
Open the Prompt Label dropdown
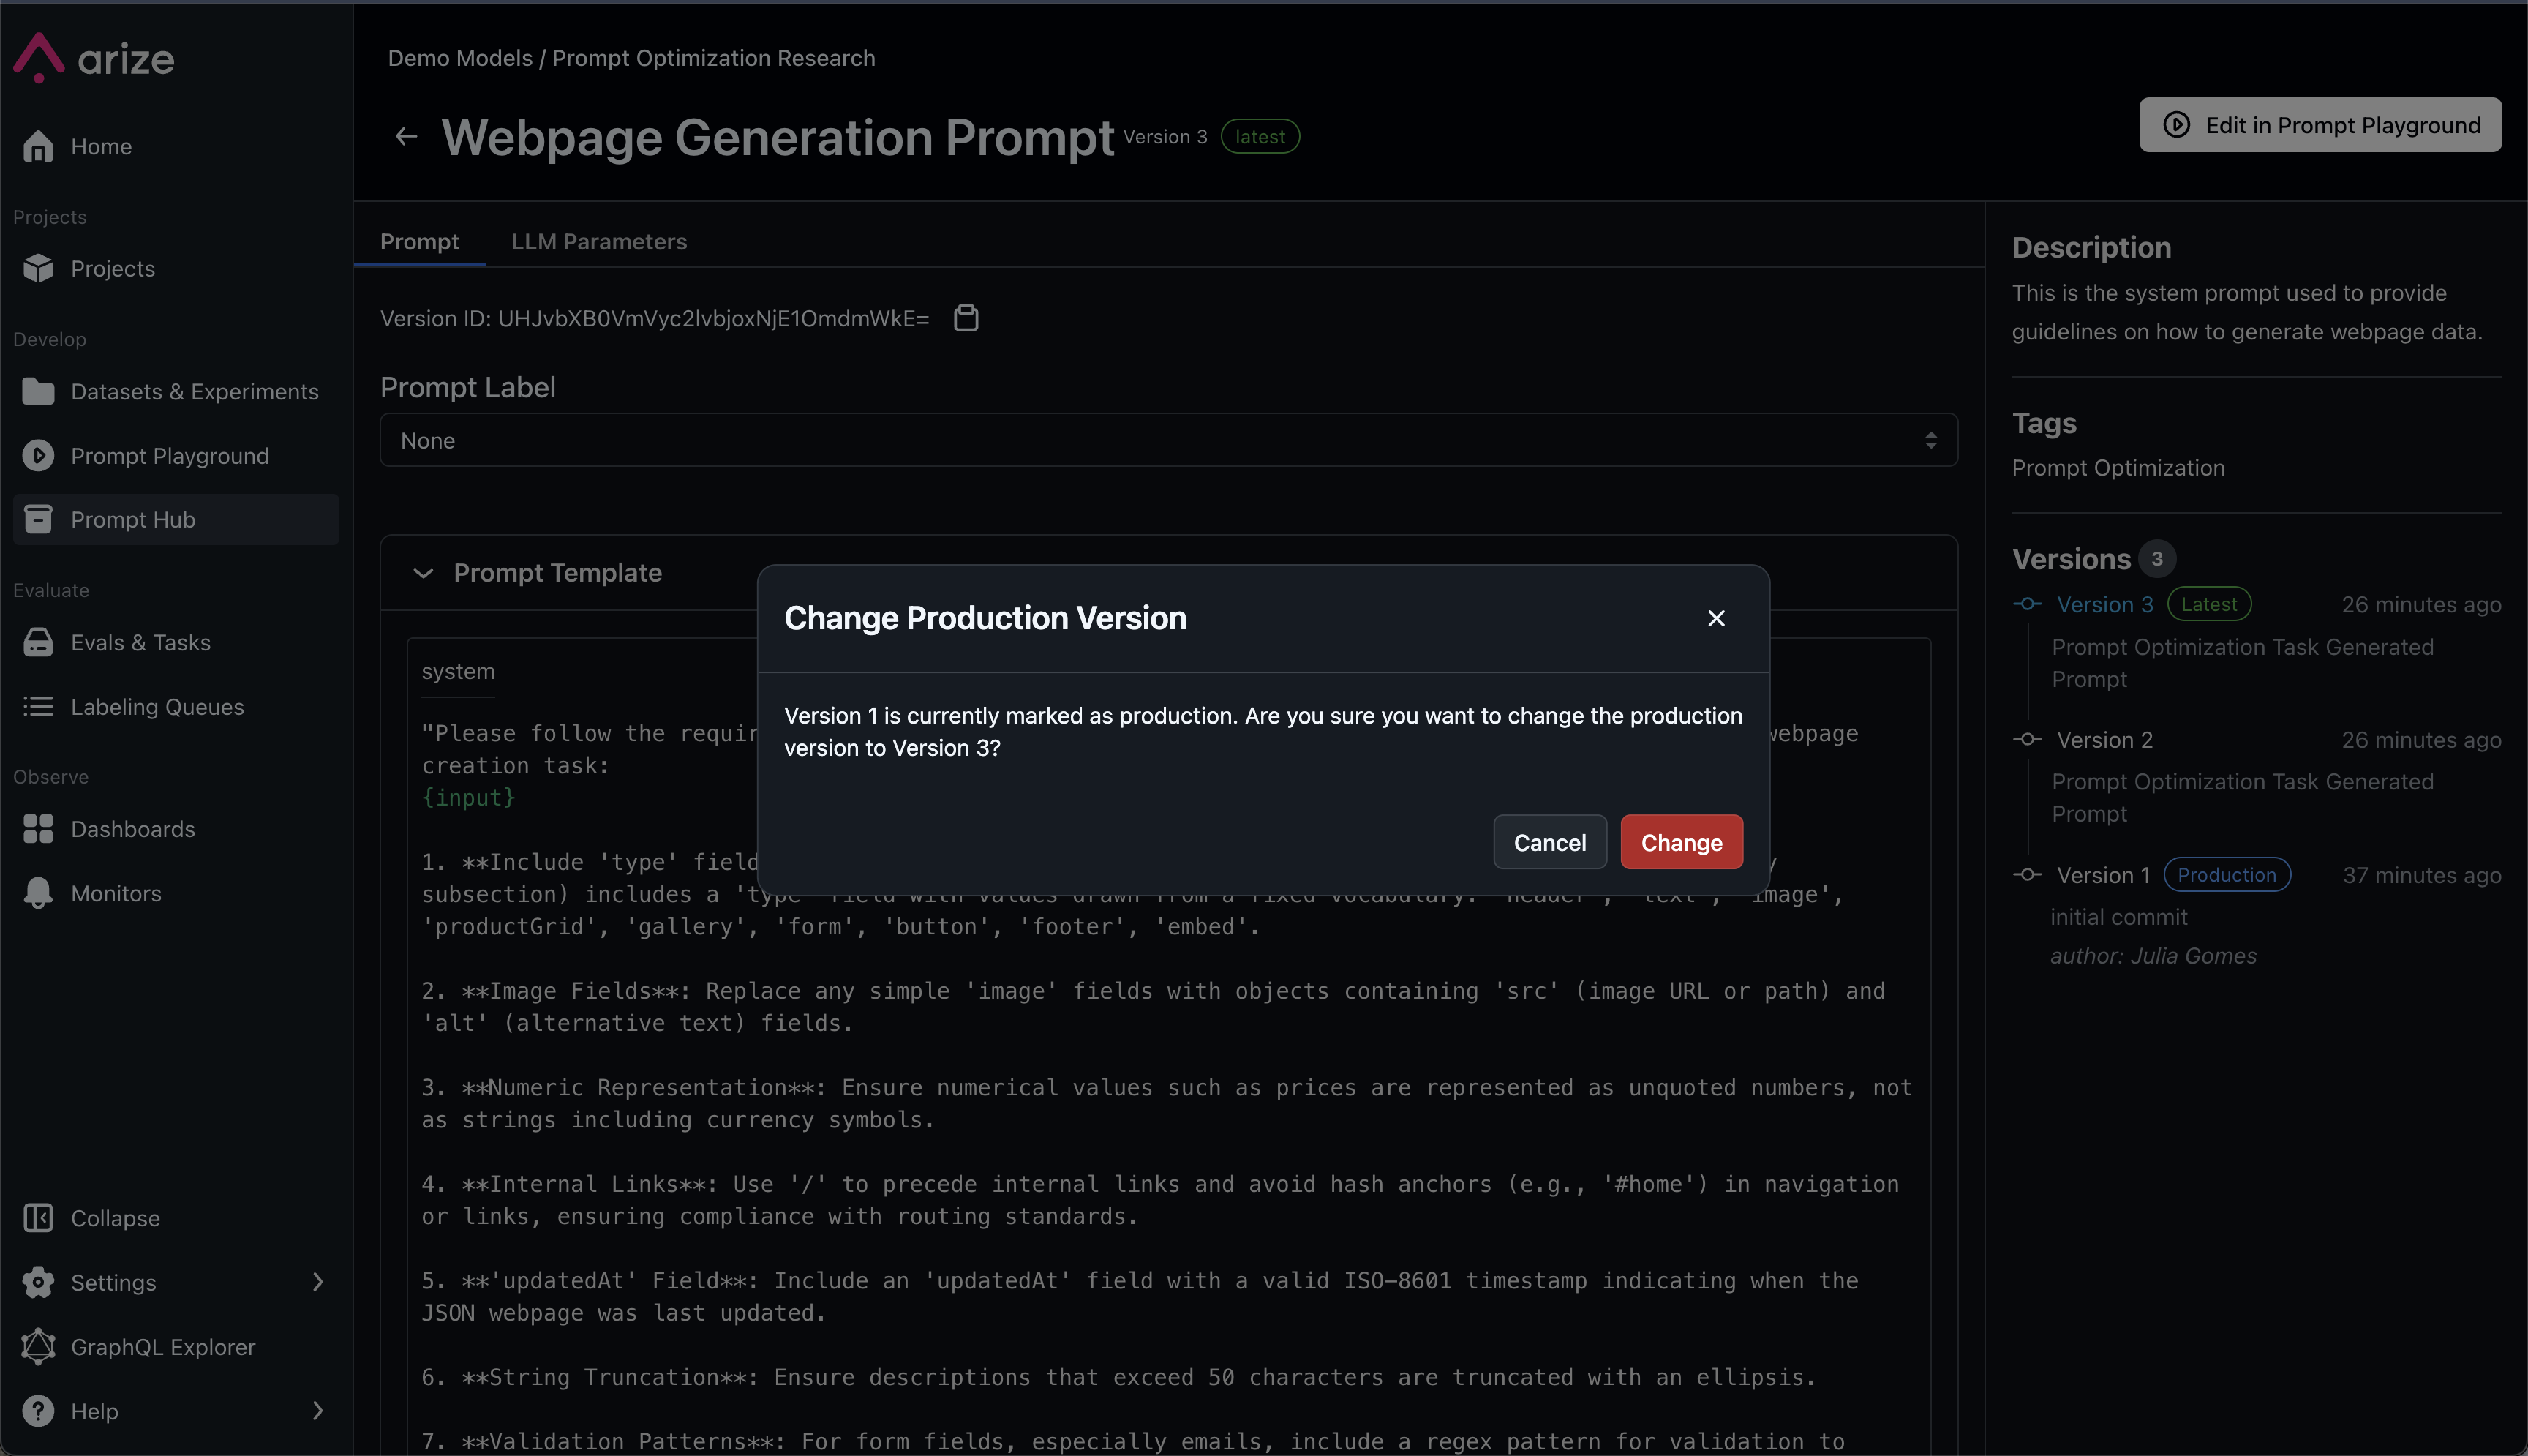(x=1168, y=440)
